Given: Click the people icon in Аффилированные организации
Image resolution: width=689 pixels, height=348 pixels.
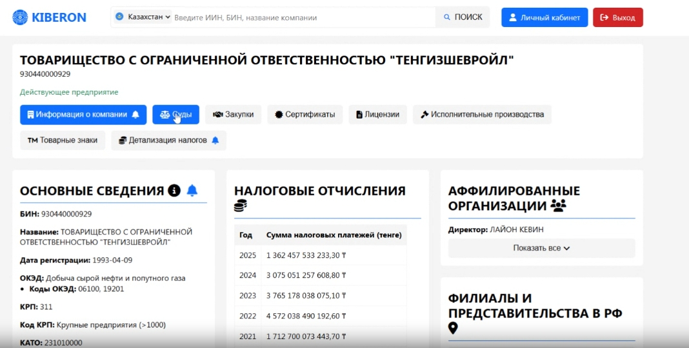Looking at the screenshot, I should tap(558, 206).
